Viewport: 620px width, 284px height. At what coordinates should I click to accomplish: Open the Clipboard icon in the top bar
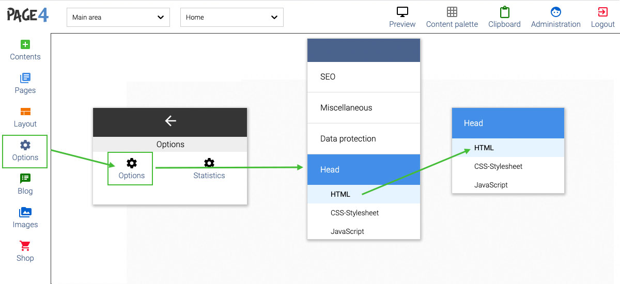[504, 12]
